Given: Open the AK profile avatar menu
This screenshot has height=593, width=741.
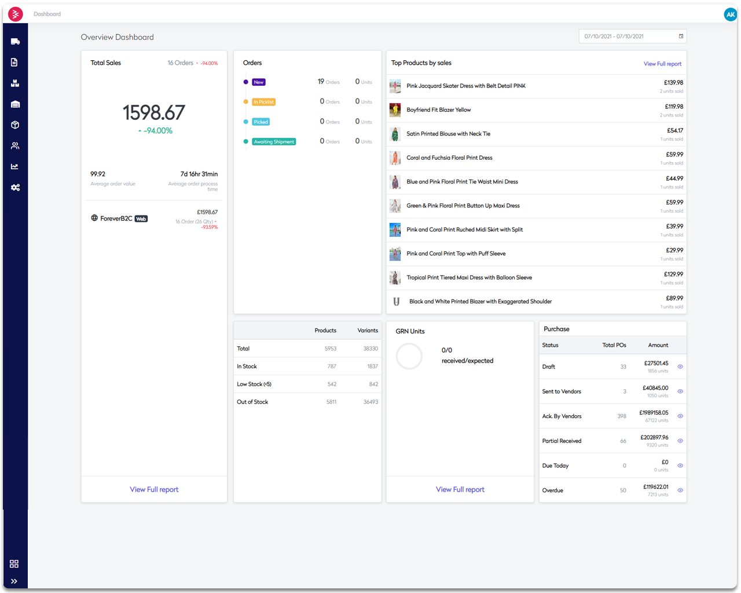Looking at the screenshot, I should [x=730, y=13].
